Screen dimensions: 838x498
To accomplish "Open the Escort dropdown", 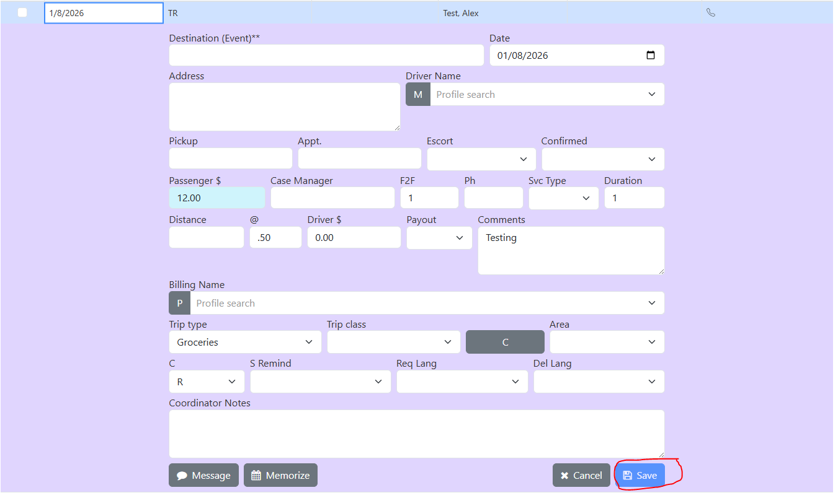I will pyautogui.click(x=481, y=159).
